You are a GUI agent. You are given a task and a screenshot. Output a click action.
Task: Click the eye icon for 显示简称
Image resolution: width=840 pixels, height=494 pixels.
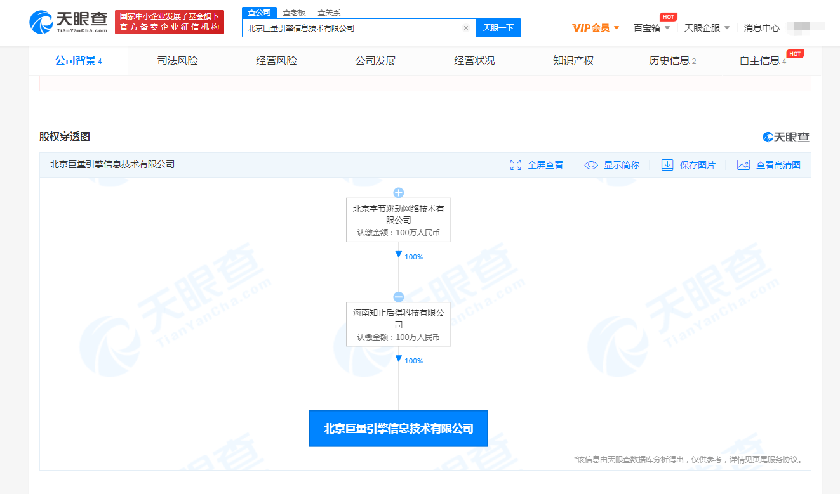[x=591, y=165]
